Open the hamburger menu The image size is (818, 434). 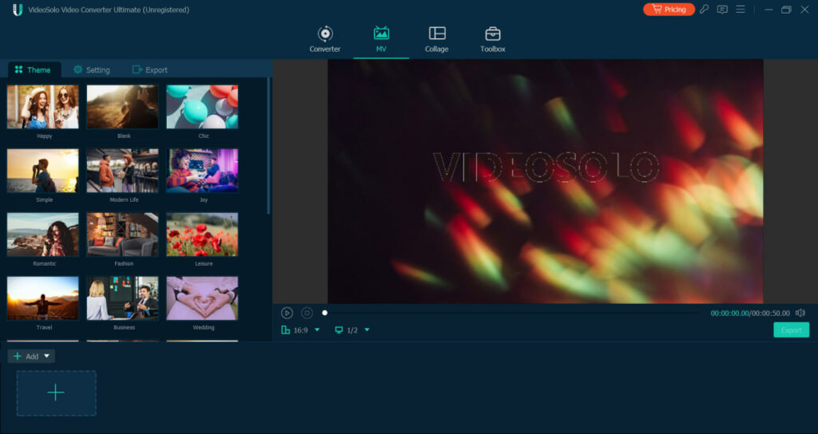(x=741, y=10)
